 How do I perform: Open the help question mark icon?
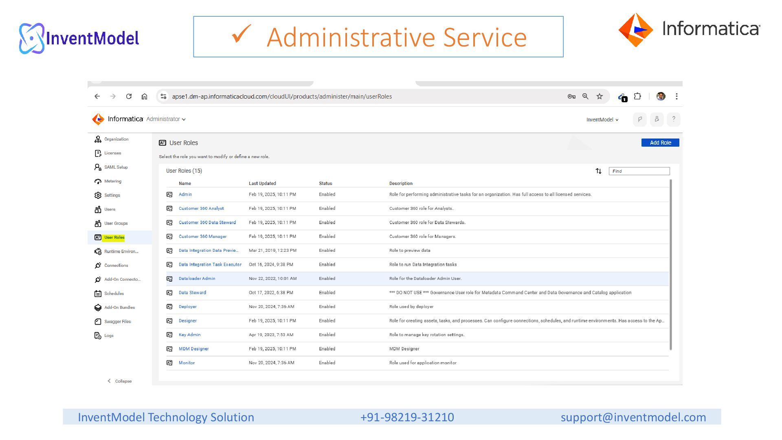674,119
